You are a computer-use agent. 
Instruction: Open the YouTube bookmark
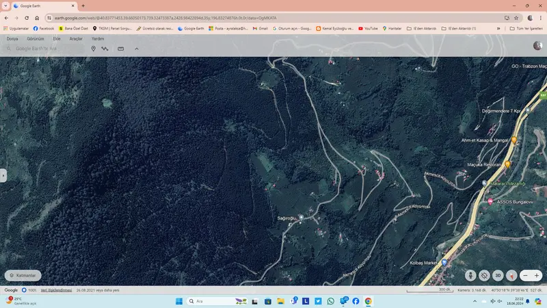click(x=368, y=28)
